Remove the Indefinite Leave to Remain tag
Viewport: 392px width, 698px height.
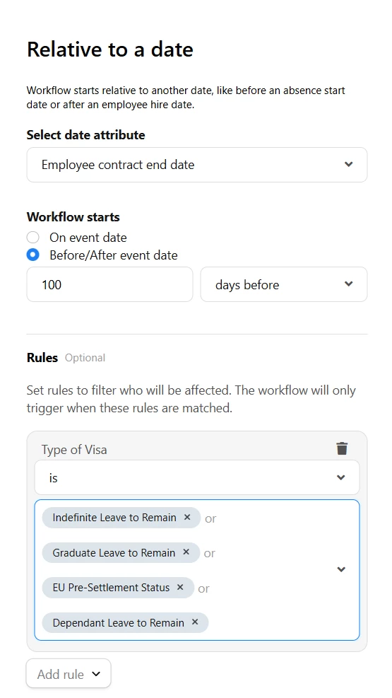coord(187,517)
